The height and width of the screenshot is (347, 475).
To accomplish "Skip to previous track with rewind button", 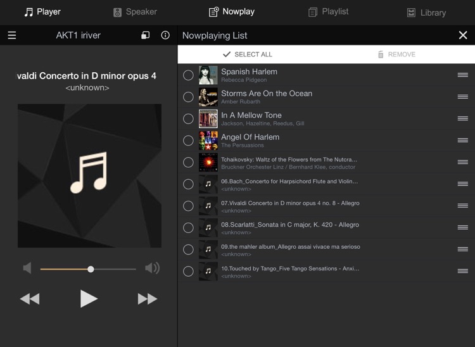I will (x=30, y=299).
